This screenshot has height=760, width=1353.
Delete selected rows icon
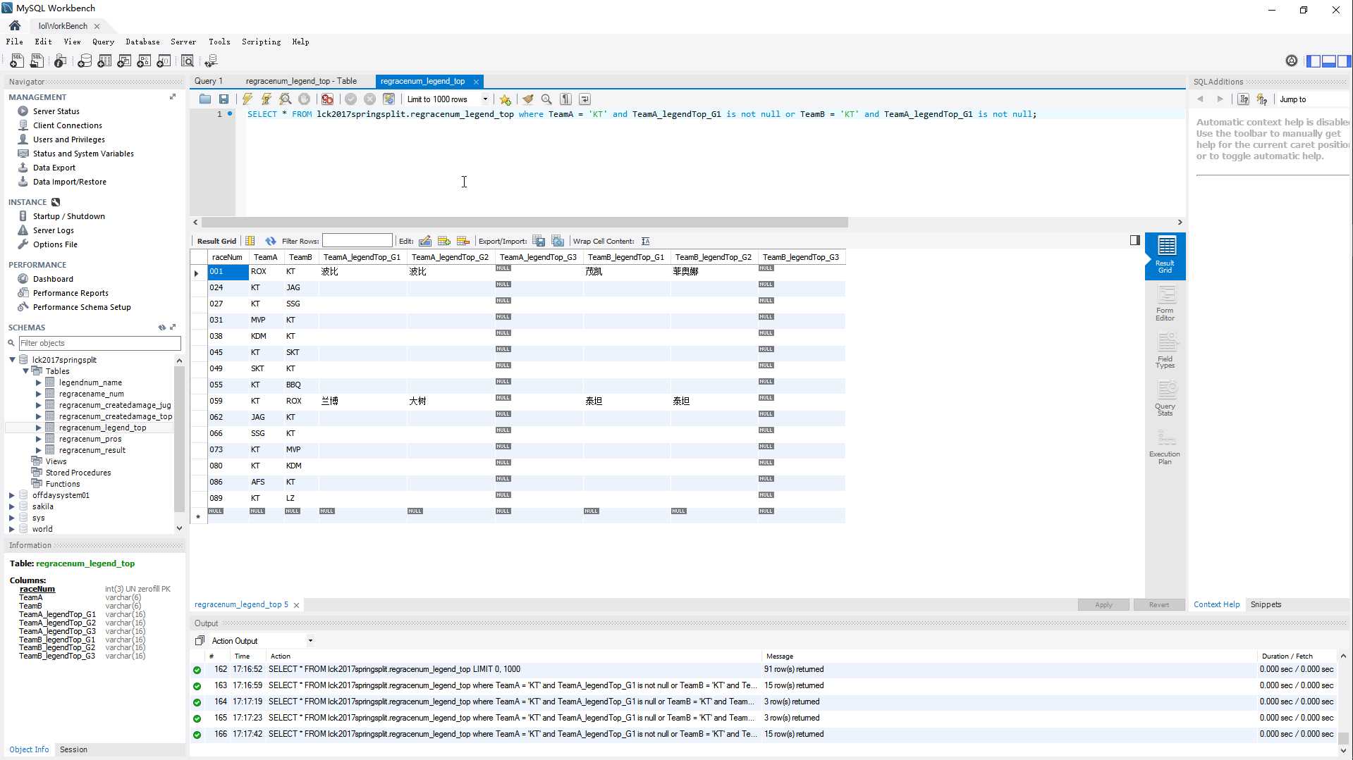[x=463, y=241]
